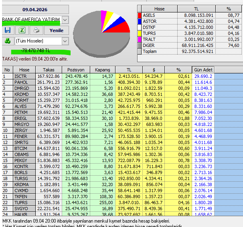Sort by the Takas column header
This screenshot has height=227, width=243.
coord(49,70)
